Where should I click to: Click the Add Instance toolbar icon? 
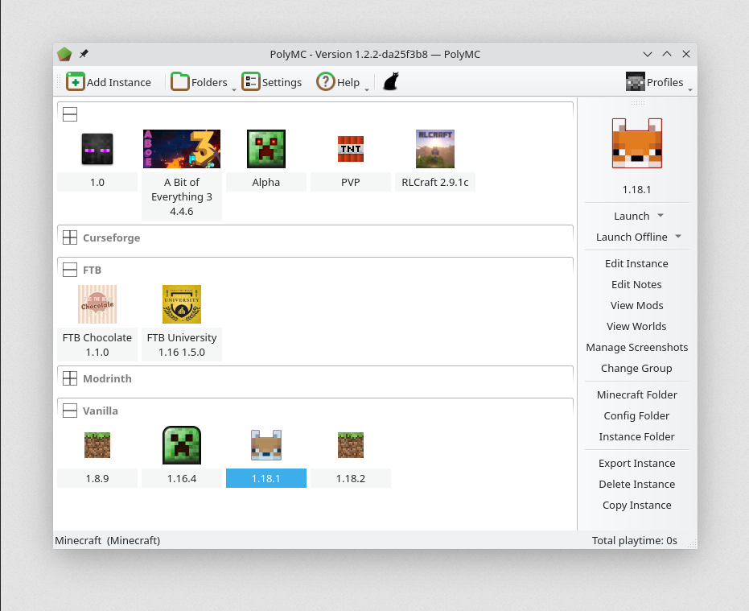click(x=76, y=82)
